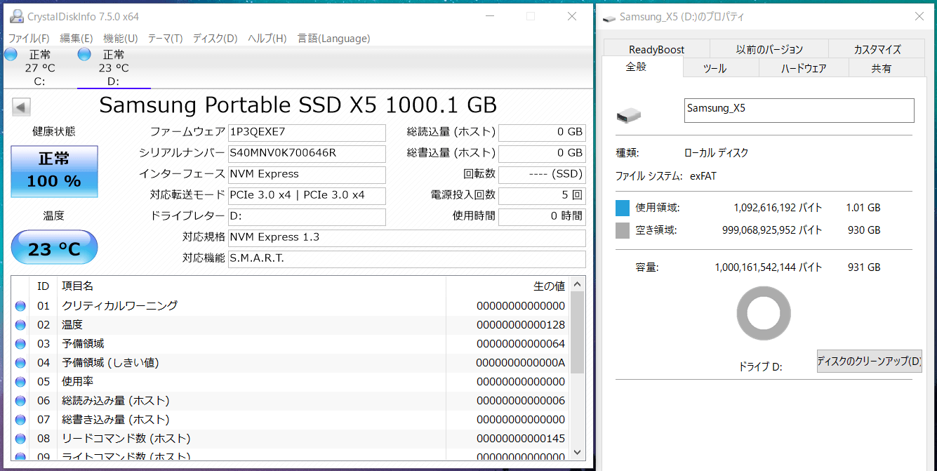The width and height of the screenshot is (937, 471).
Task: Click the status orb for リードコマンド数 row
Action: [20, 439]
